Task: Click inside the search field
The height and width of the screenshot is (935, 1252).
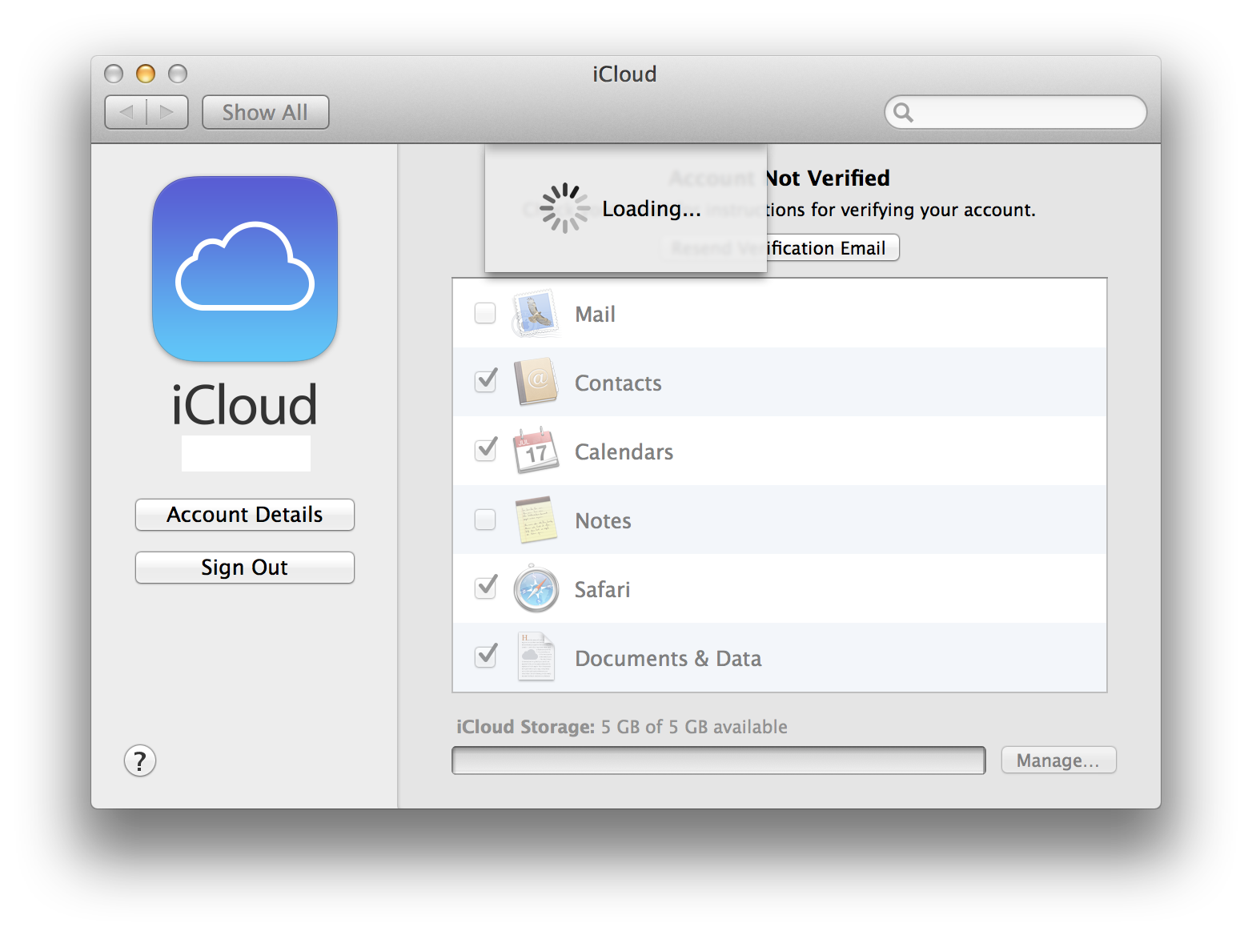Action: (x=1015, y=112)
